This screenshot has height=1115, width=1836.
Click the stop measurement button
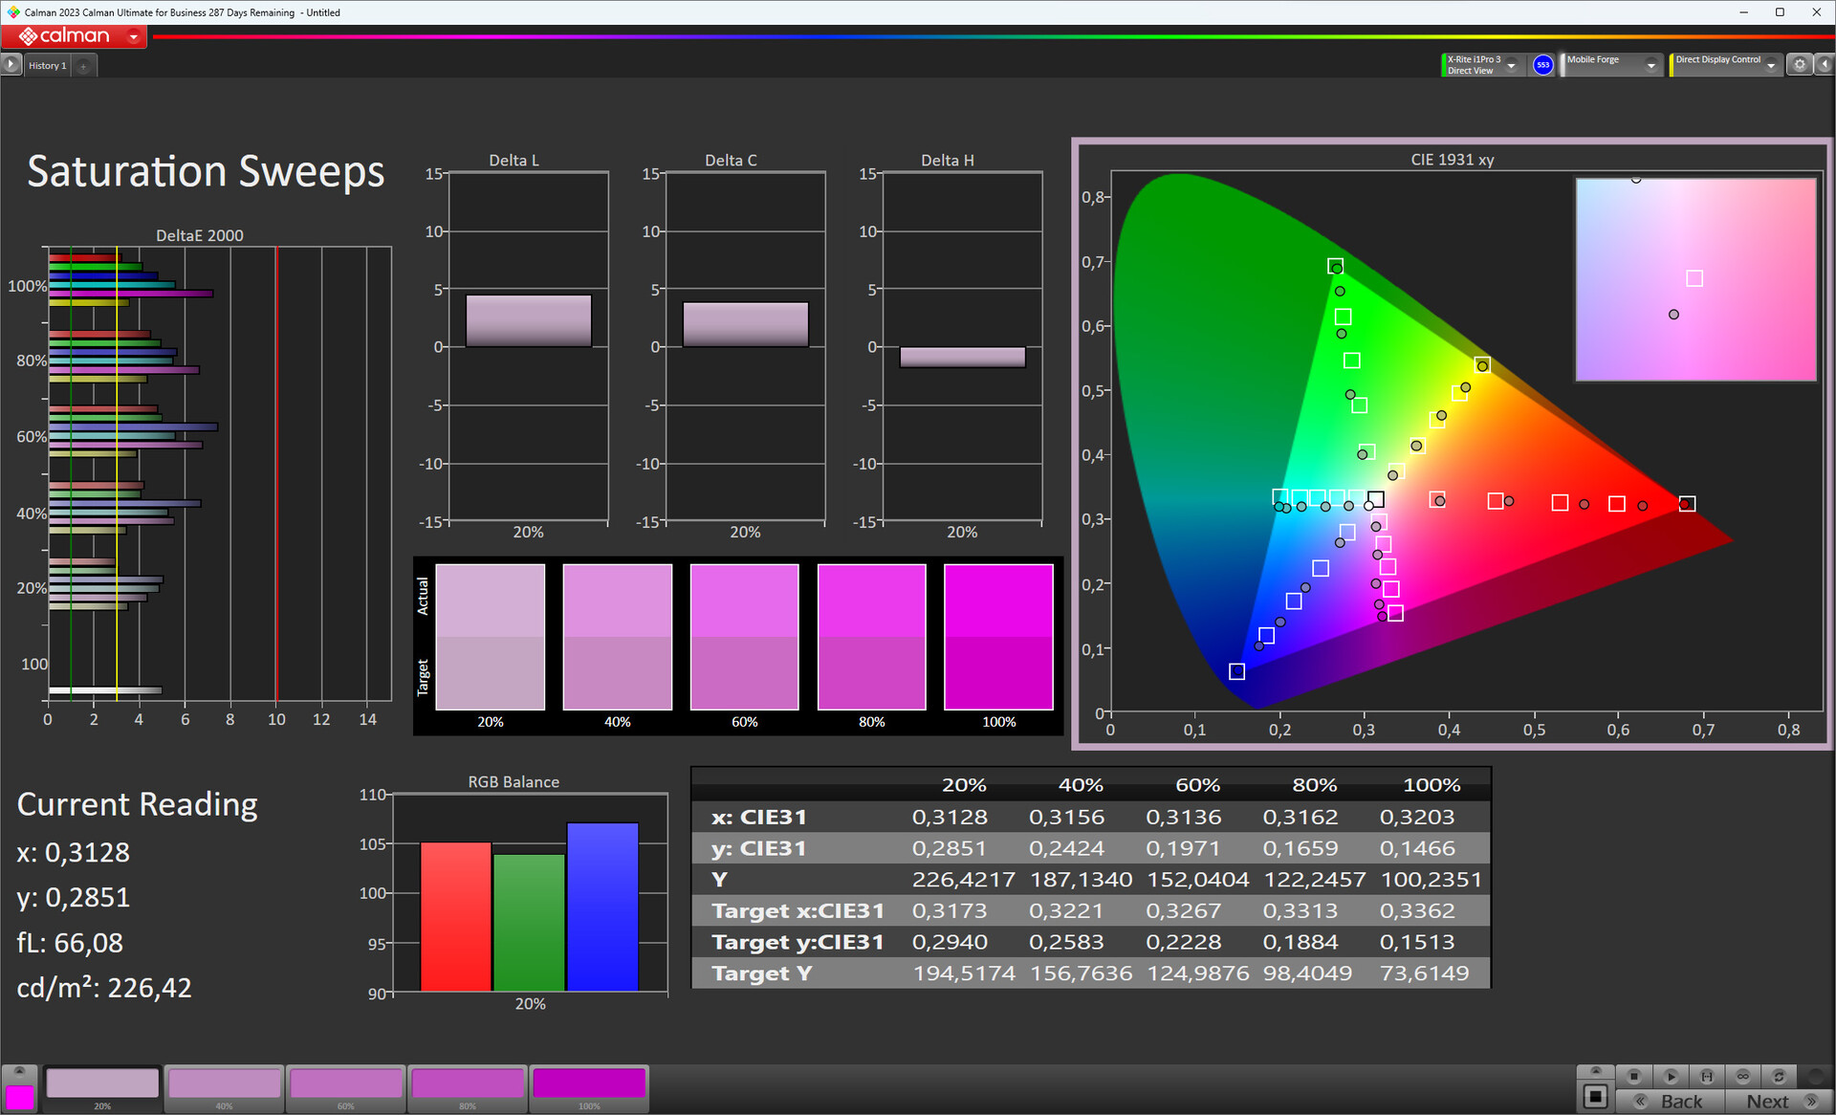point(1634,1076)
